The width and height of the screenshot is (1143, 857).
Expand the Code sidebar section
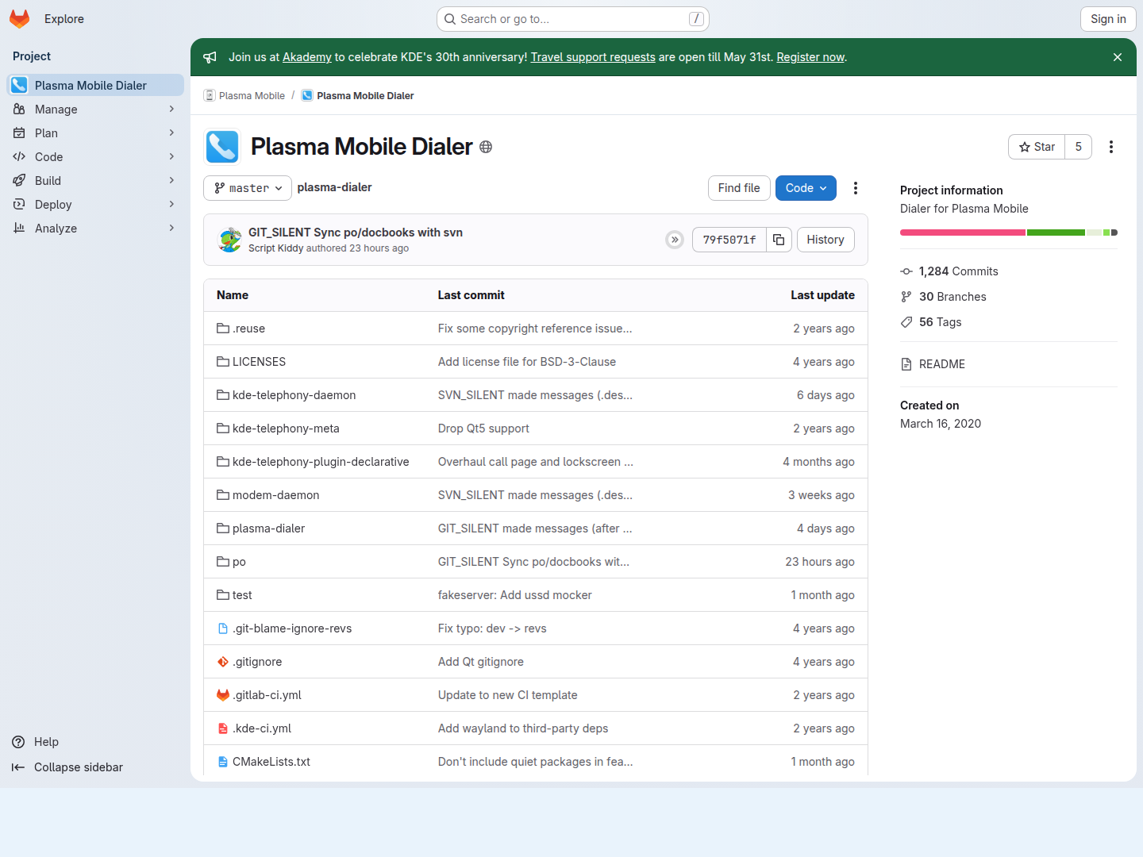pyautogui.click(x=95, y=157)
